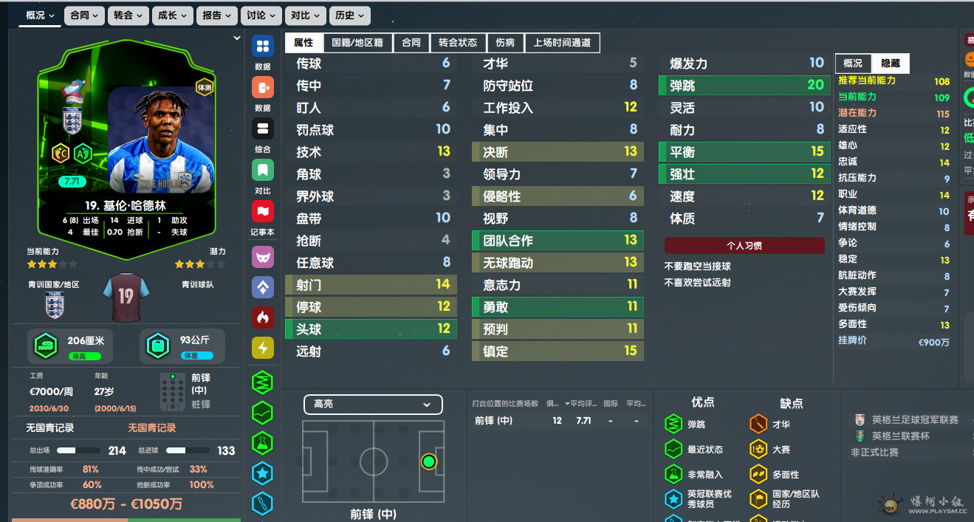
Task: Switch to the 隐藏 attributes tab
Action: pos(891,63)
